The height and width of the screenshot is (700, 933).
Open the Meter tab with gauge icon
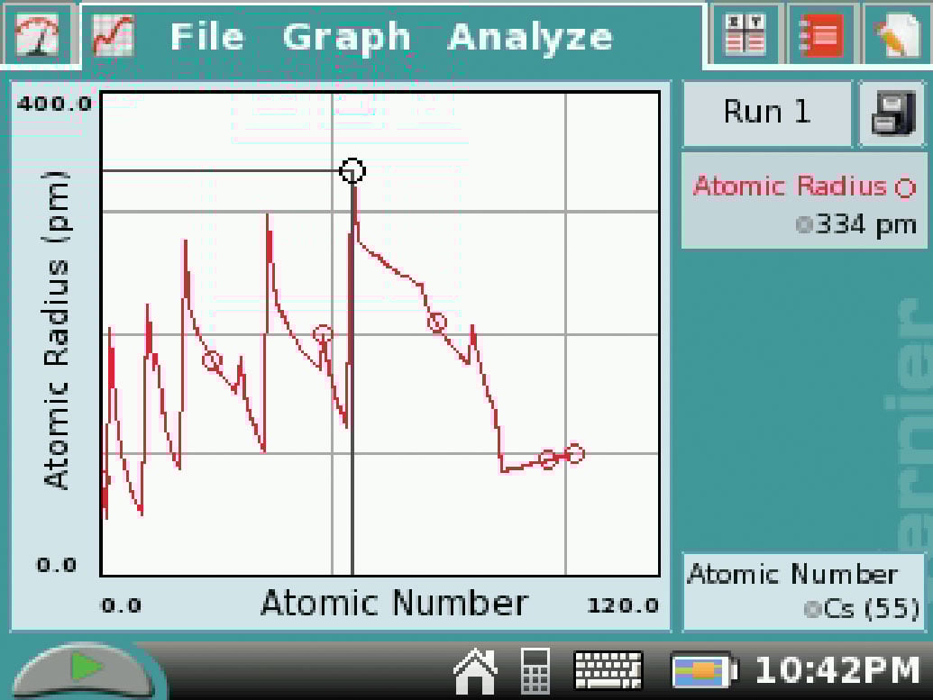(x=39, y=34)
